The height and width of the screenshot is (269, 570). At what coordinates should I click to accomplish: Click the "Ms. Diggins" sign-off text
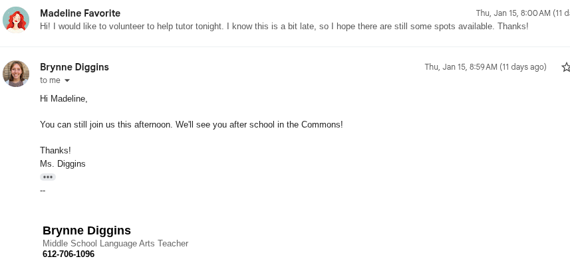pyautogui.click(x=63, y=163)
